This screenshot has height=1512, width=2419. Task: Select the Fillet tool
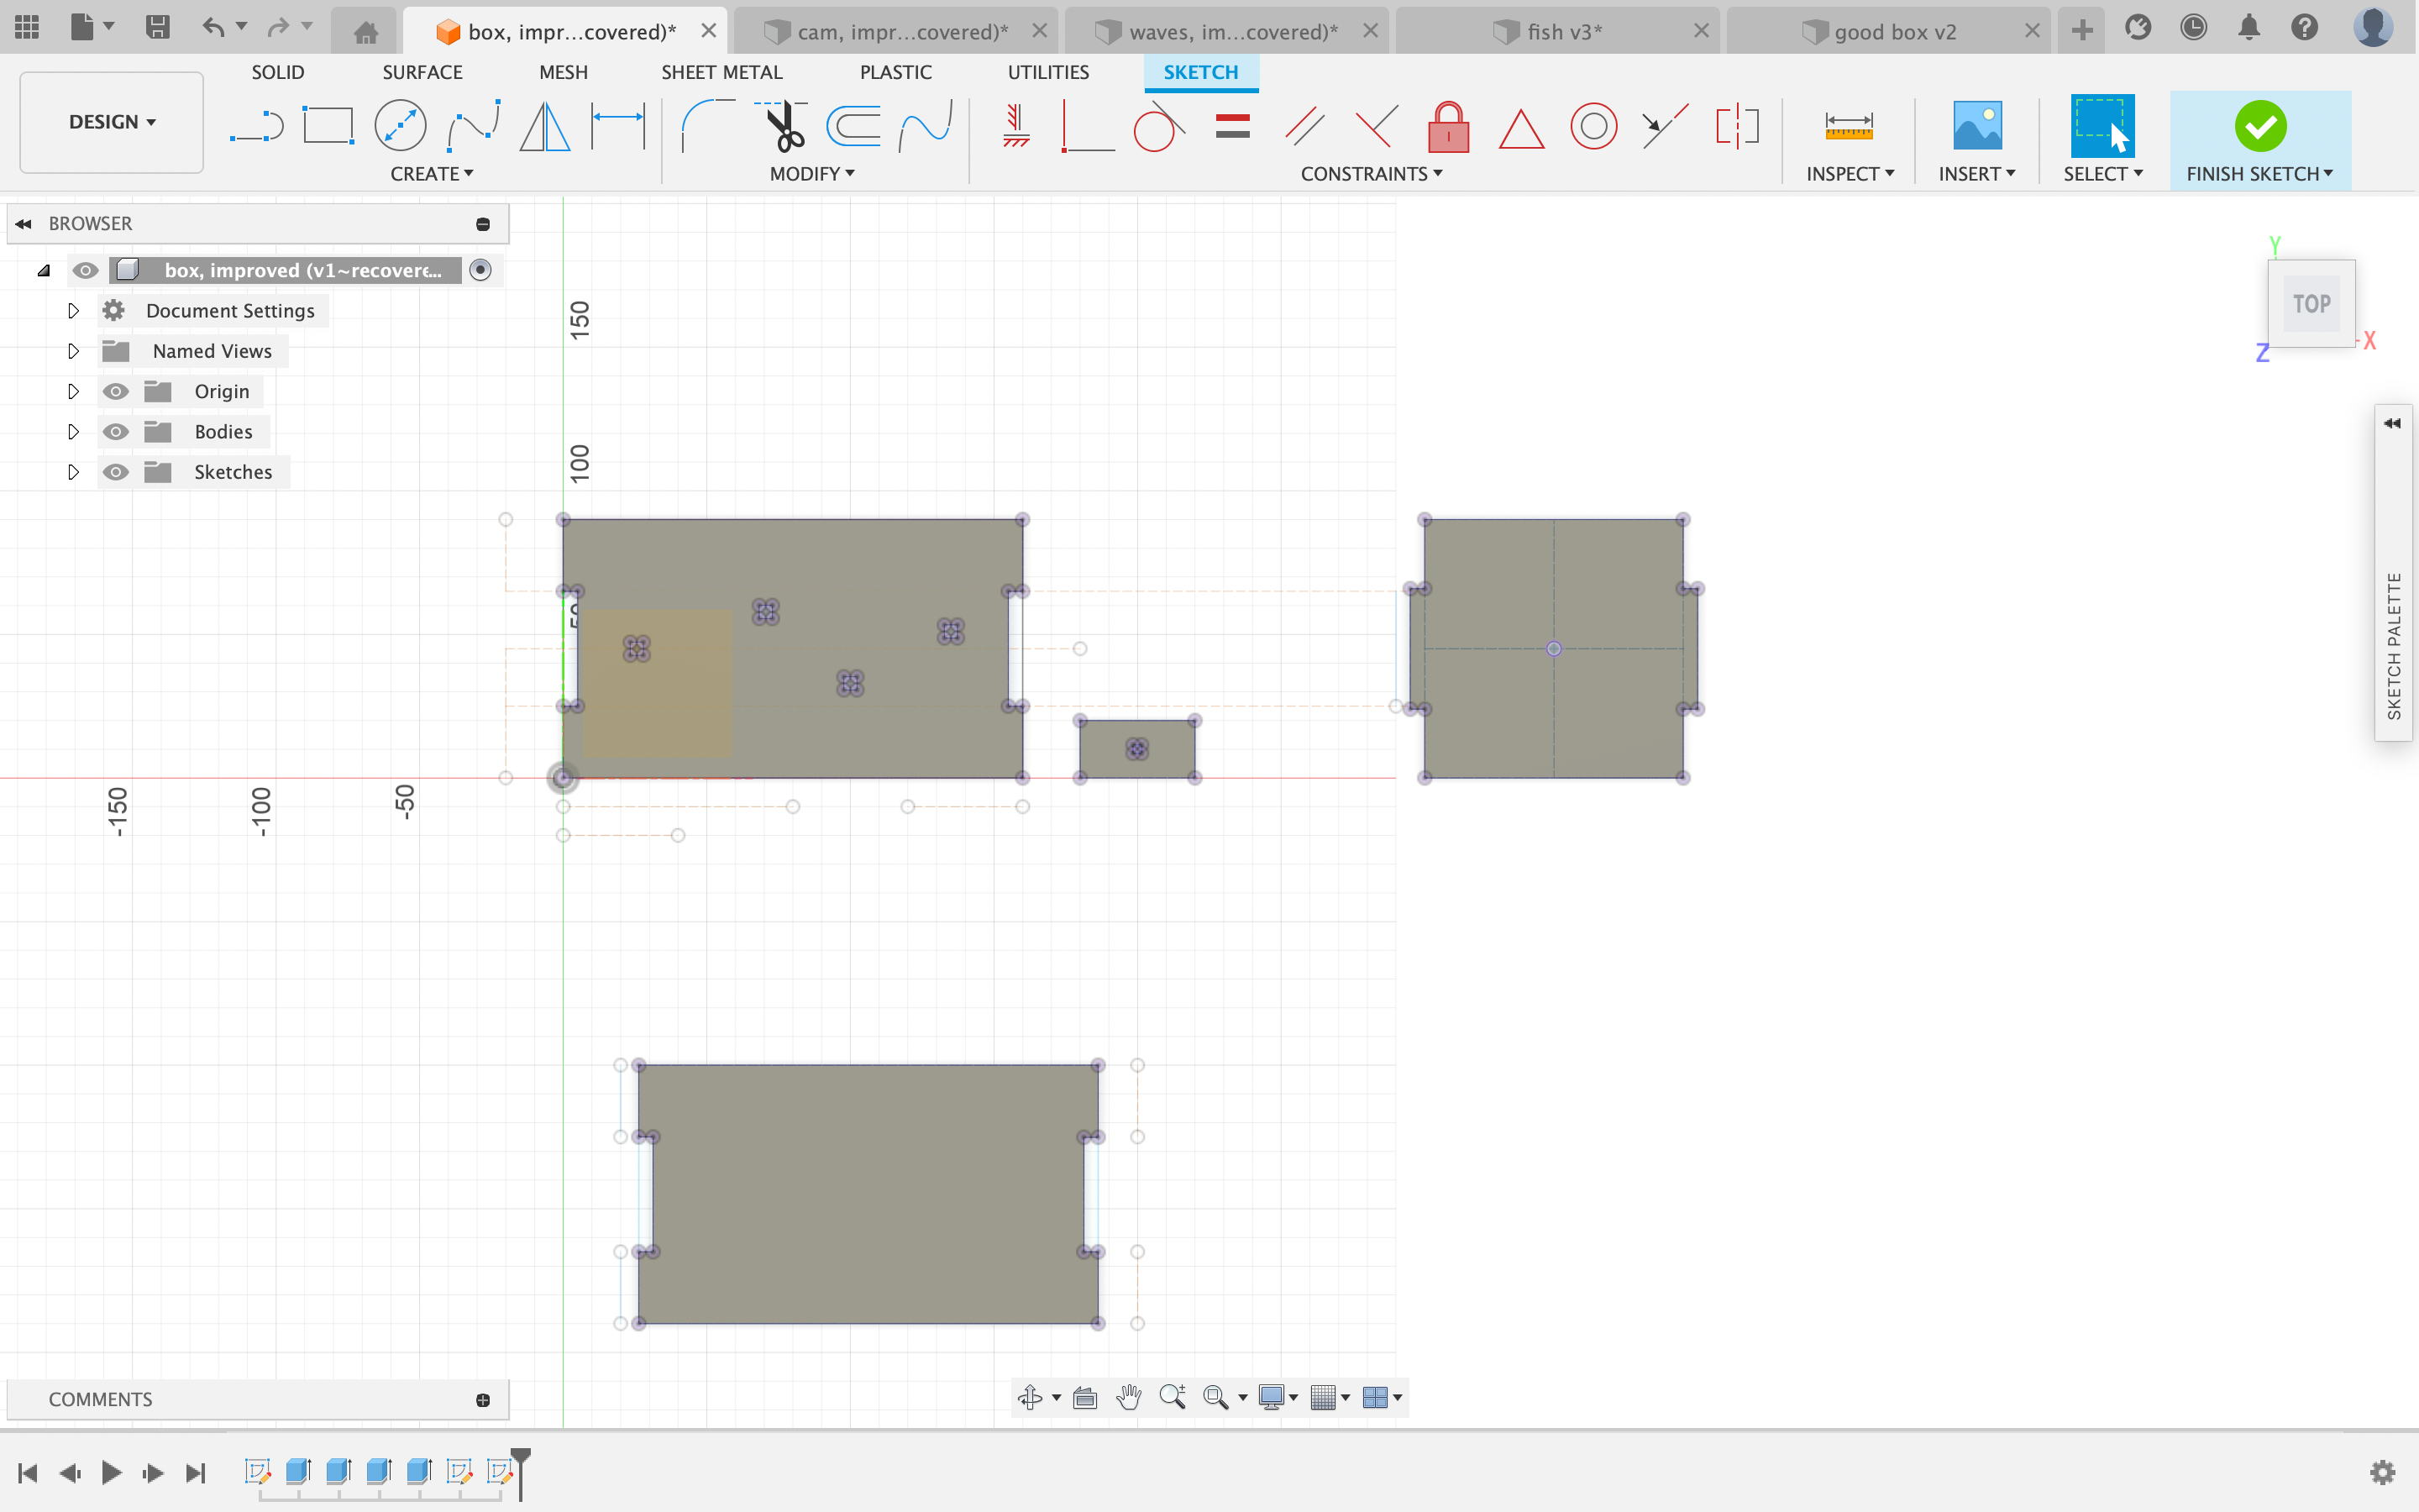pos(706,127)
